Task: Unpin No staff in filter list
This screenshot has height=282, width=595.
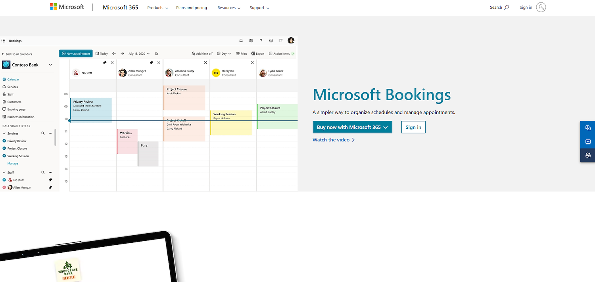Action: [50, 180]
